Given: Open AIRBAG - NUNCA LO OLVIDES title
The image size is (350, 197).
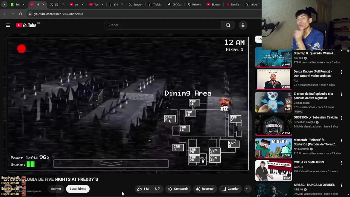Looking at the screenshot, I should tap(314, 185).
